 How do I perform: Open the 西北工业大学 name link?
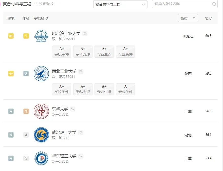click(64, 71)
